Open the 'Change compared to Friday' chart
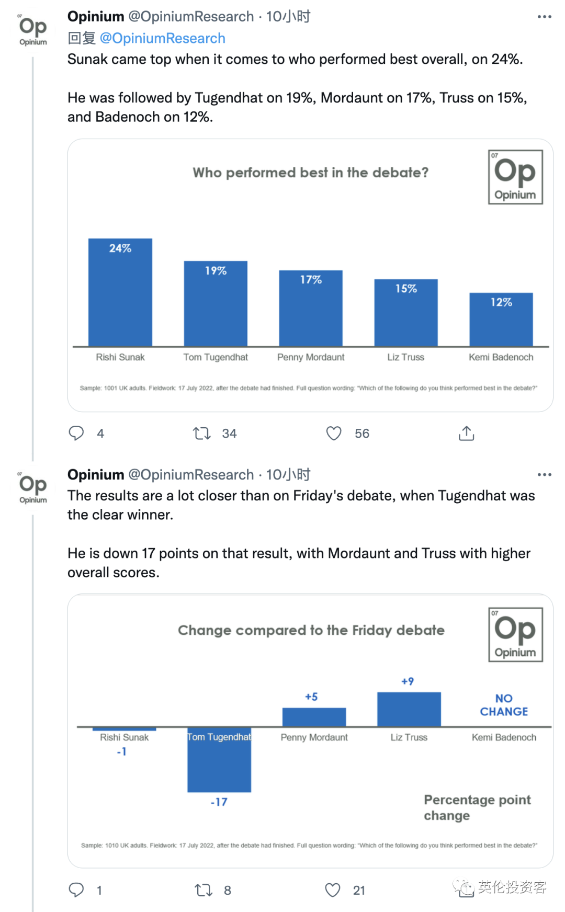The height and width of the screenshot is (912, 565). pyautogui.click(x=310, y=731)
